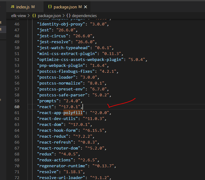
Task: Click the "1.18.1" version value
Action: [x=73, y=172]
